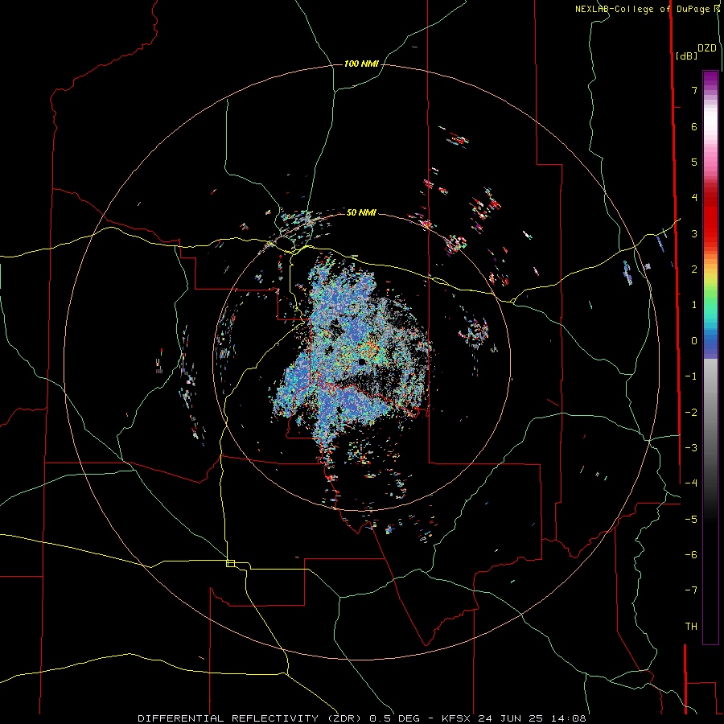Click the '50 NMI' range ring label

(361, 213)
